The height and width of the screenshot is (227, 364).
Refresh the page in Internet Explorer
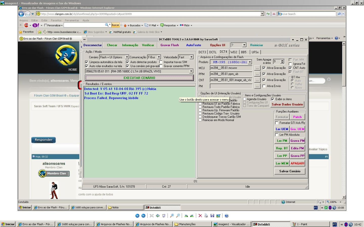[x=268, y=14]
